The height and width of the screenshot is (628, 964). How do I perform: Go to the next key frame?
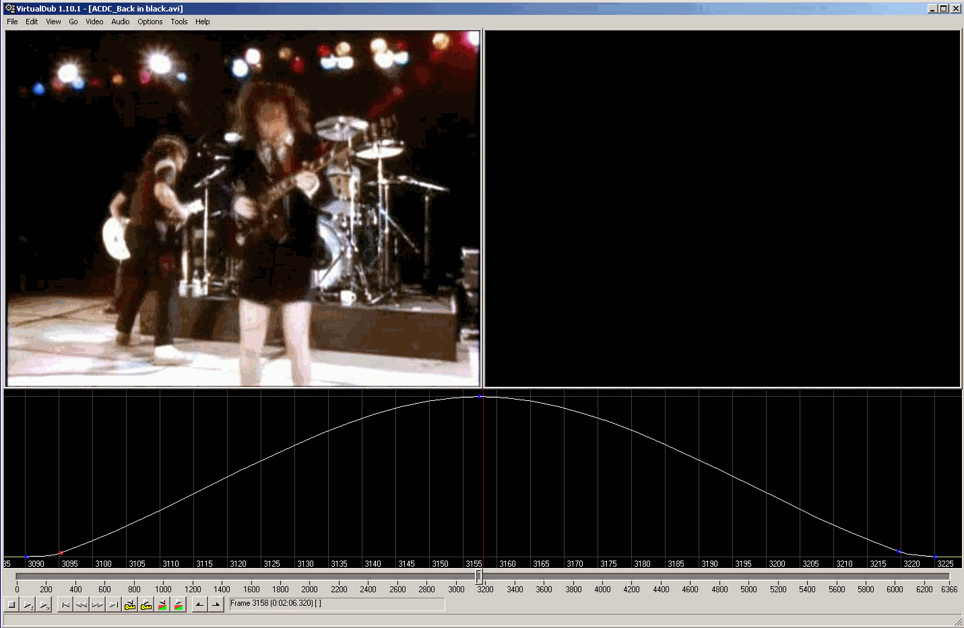tap(146, 604)
